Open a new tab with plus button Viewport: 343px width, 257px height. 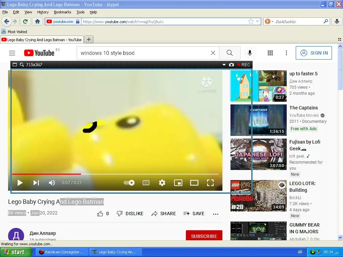pyautogui.click(x=88, y=39)
